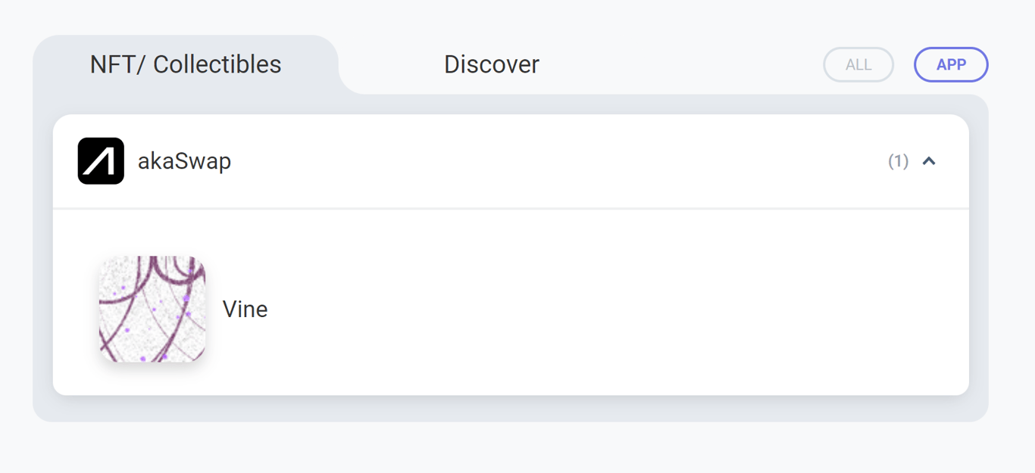Click the (1) item count badge

pyautogui.click(x=899, y=161)
